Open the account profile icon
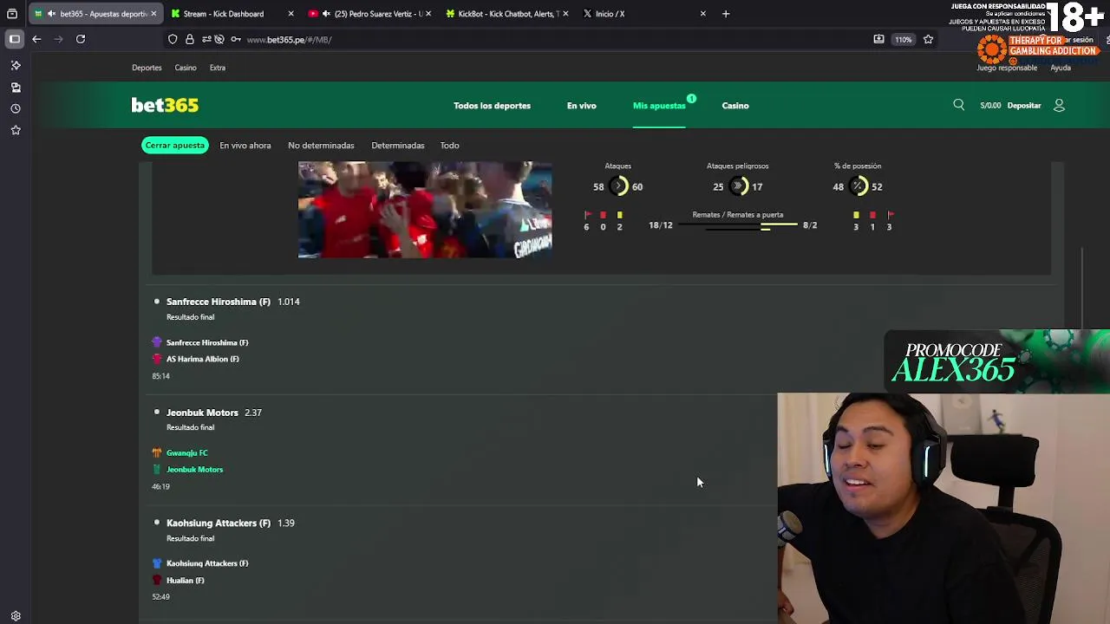Viewport: 1110px width, 624px height. pos(1059,106)
